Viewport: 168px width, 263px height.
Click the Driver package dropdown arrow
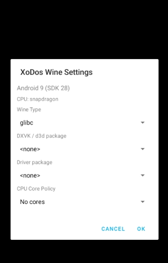pos(142,175)
